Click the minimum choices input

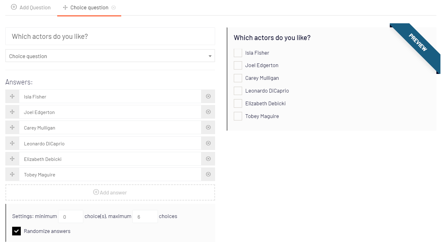coord(71,216)
